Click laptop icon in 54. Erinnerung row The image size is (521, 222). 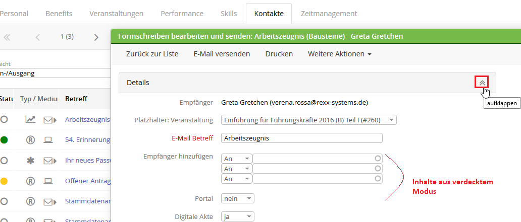[48, 140]
